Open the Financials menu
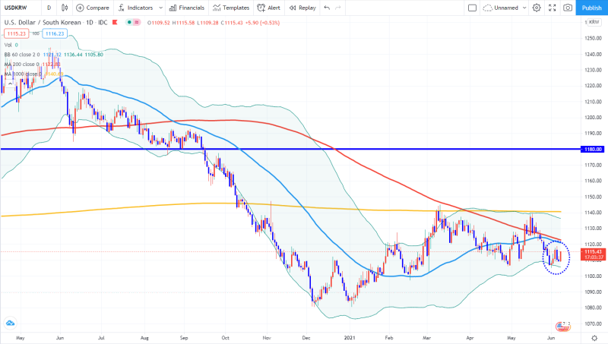Viewport: 608px width, 344px height. tap(187, 8)
